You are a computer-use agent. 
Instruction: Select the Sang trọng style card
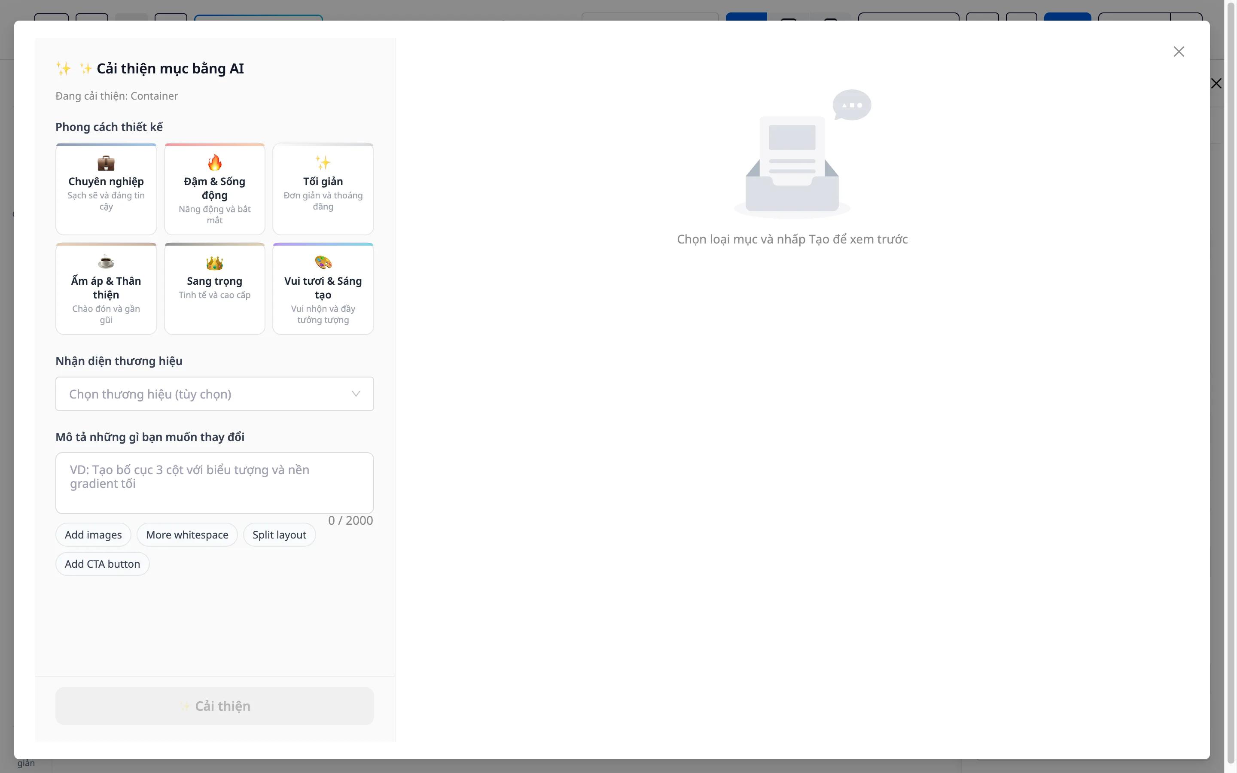[x=215, y=288]
